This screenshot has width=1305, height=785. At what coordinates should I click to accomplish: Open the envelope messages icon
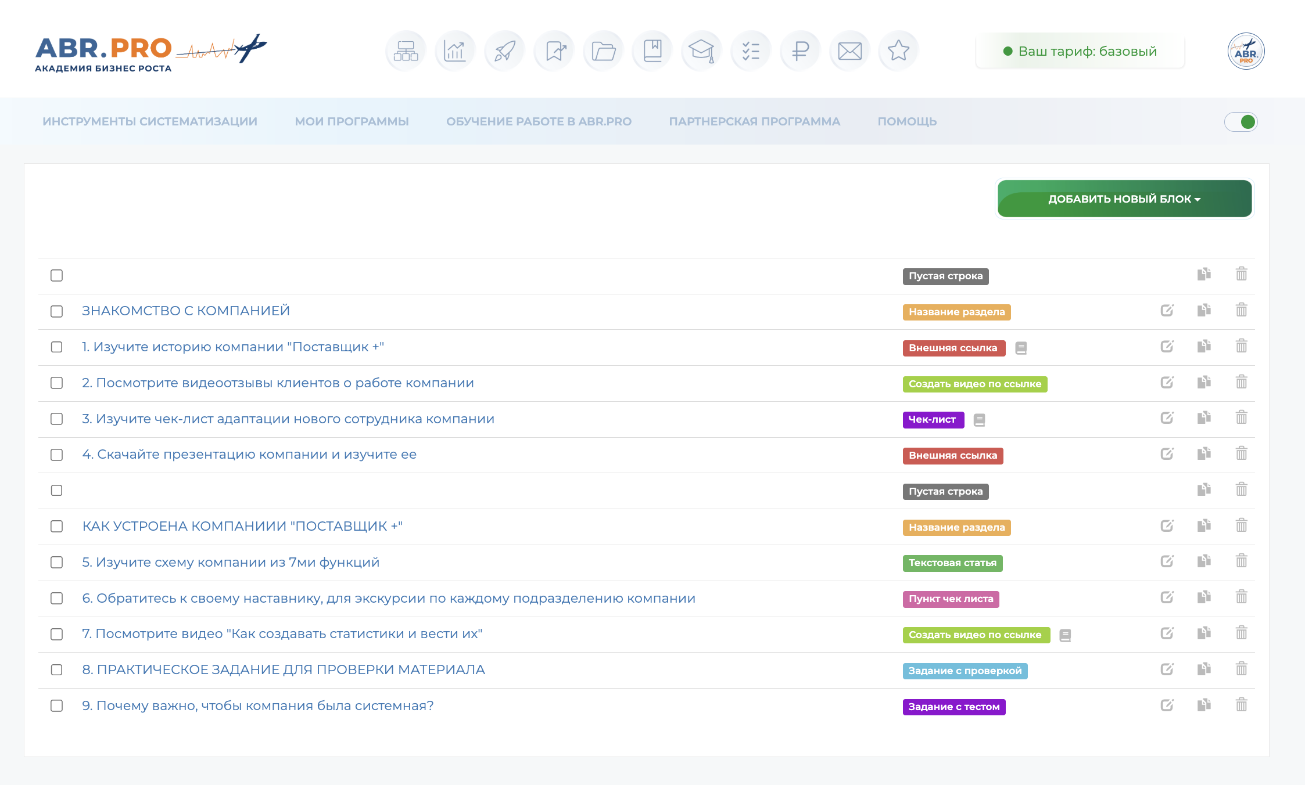coord(849,51)
